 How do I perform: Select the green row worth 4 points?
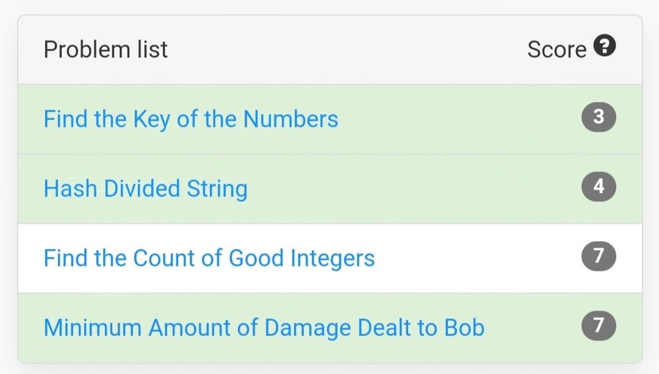point(330,189)
